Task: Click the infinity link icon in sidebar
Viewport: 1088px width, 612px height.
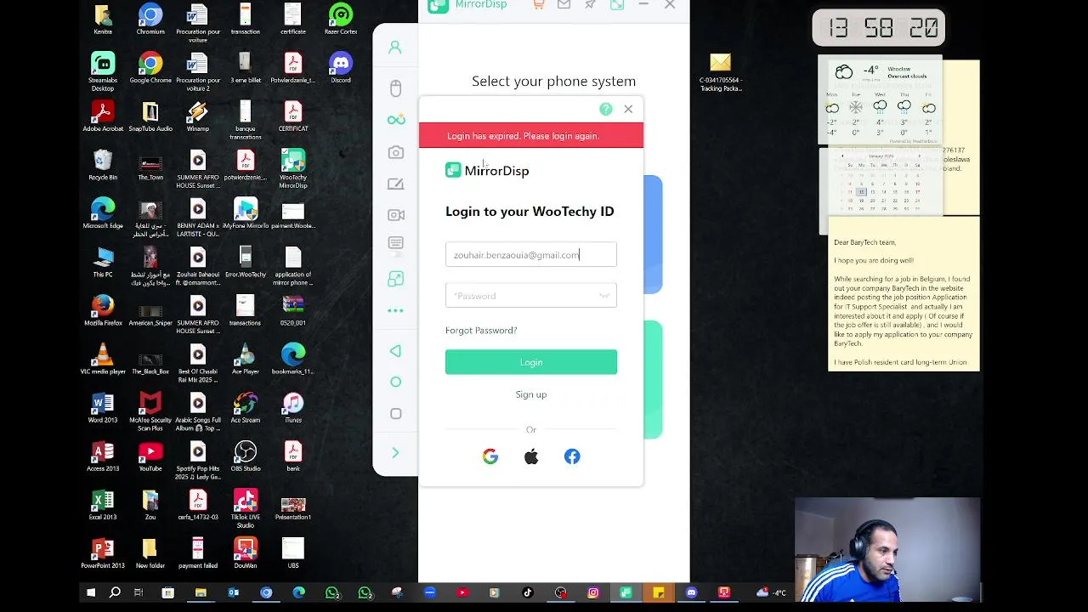Action: [396, 120]
